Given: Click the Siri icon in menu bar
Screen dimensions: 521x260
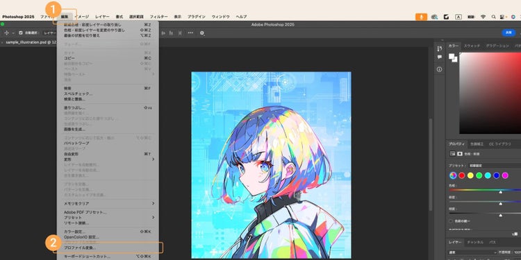Looking at the screenshot, I should pos(513,17).
